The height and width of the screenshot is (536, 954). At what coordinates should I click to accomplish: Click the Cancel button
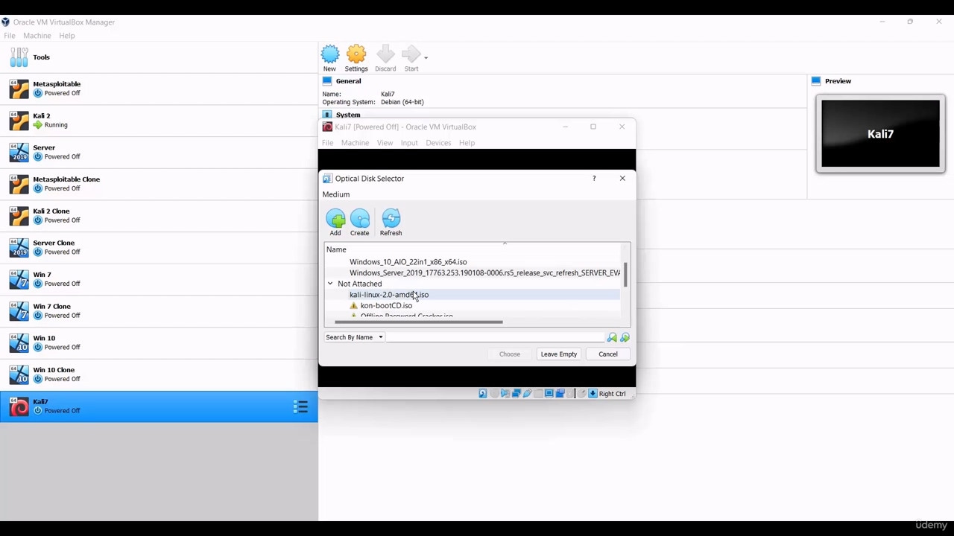[608, 354]
